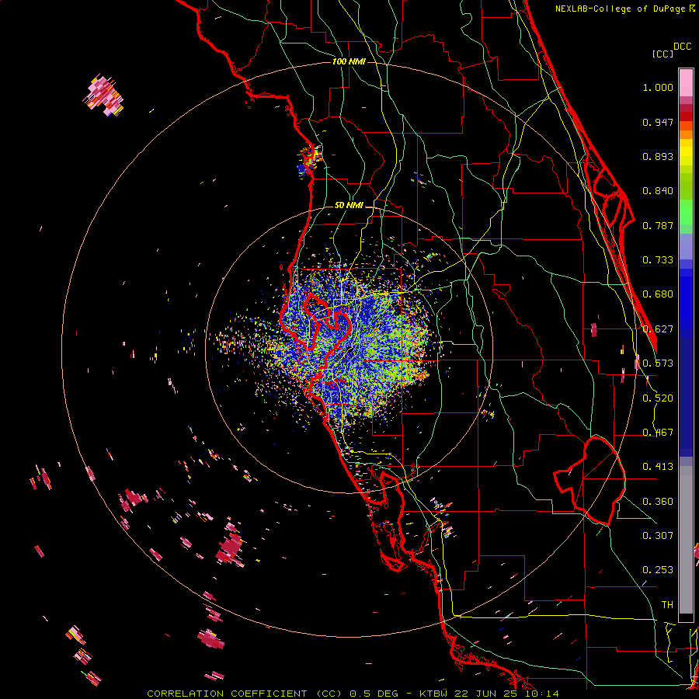699x699 pixels.
Task: Select the 0.520 value on color scale
Action: [658, 398]
